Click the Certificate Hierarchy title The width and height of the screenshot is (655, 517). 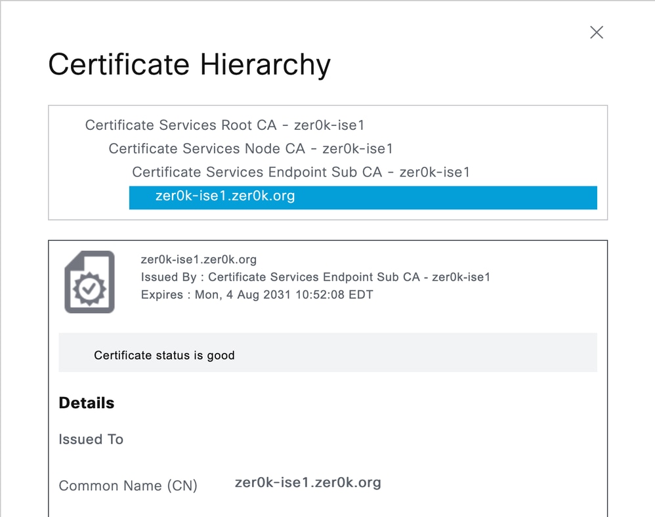coord(189,64)
